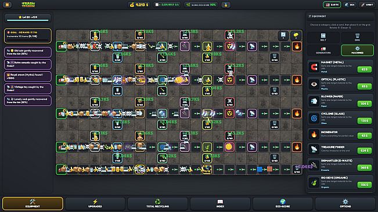This screenshot has height=212, width=378.
Task: Open the Index bottom tab
Action: pyautogui.click(x=220, y=203)
